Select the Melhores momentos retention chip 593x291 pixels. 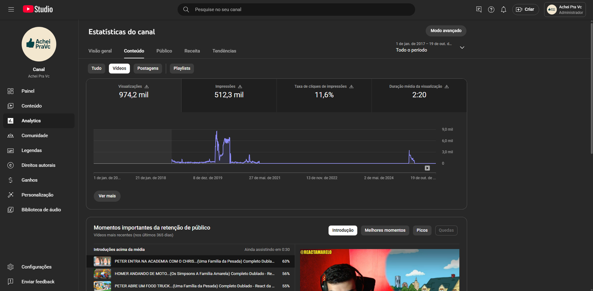pos(385,230)
